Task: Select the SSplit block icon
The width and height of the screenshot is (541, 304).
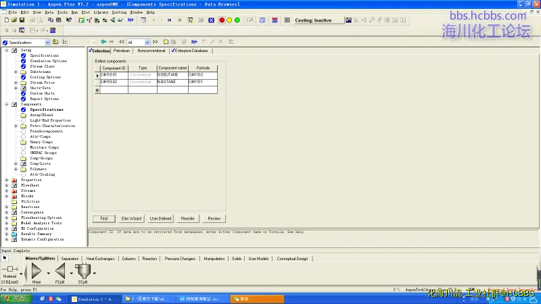Action: (x=83, y=271)
